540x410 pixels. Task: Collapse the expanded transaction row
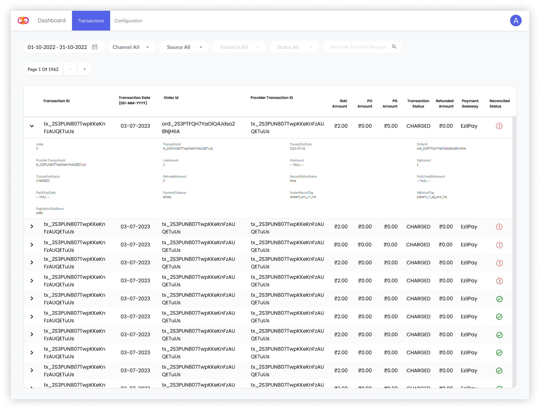[32, 126]
